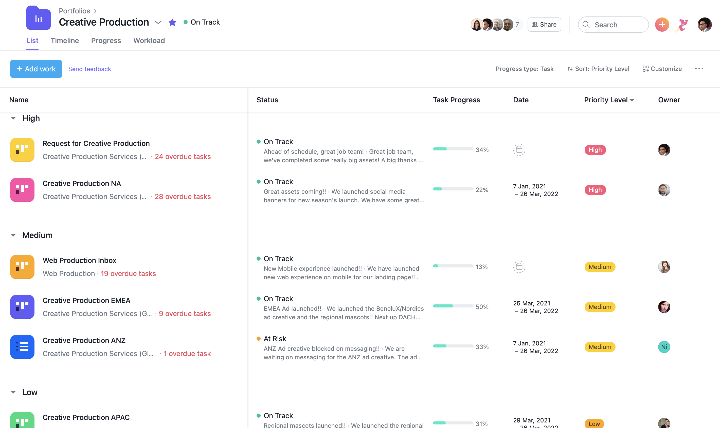Click the Search input field
Screen dimensions: 720x428
click(614, 25)
